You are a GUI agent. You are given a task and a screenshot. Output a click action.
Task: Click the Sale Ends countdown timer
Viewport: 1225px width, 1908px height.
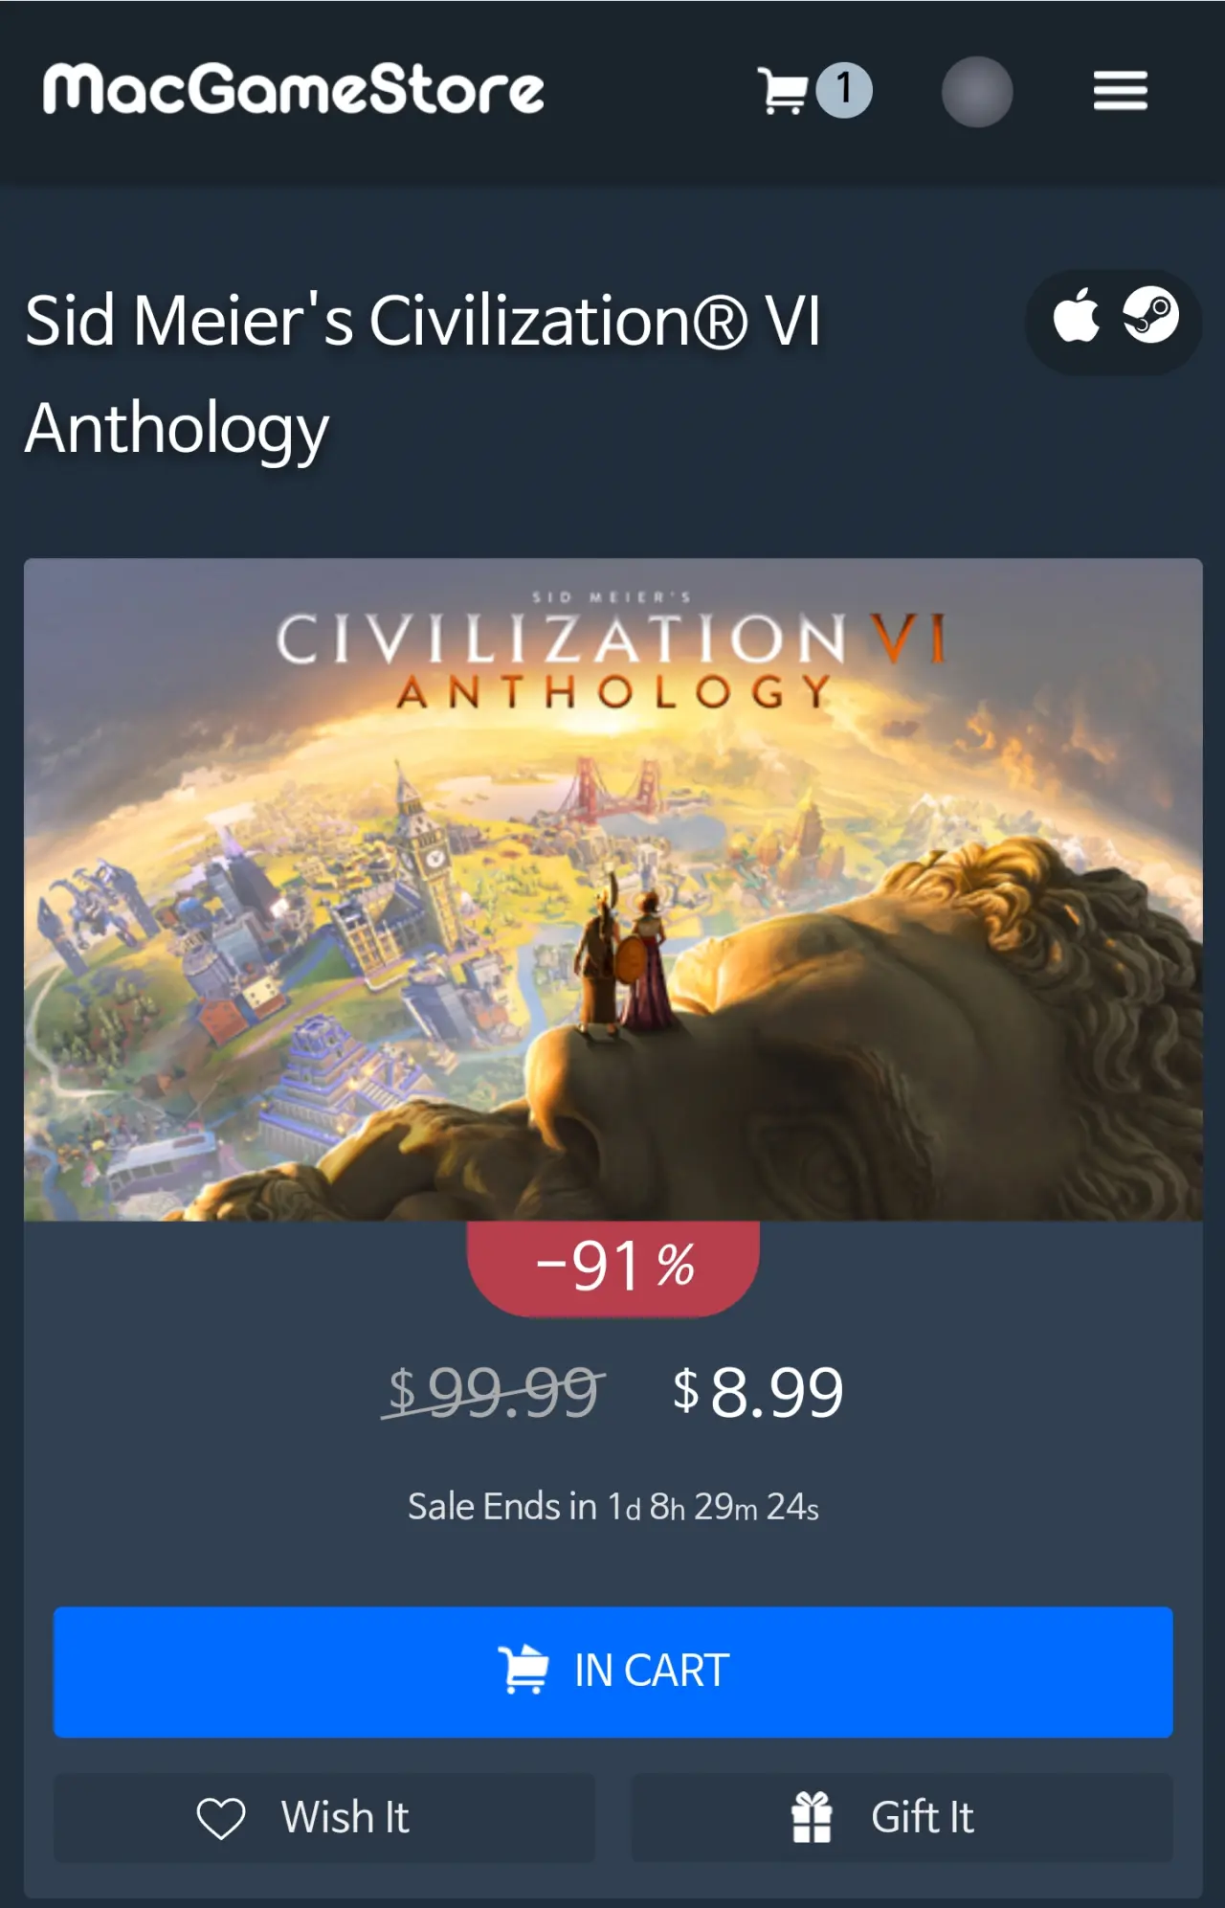[x=613, y=1507]
